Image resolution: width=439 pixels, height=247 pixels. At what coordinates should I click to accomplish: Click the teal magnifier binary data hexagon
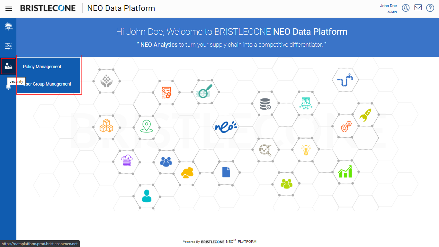205,92
